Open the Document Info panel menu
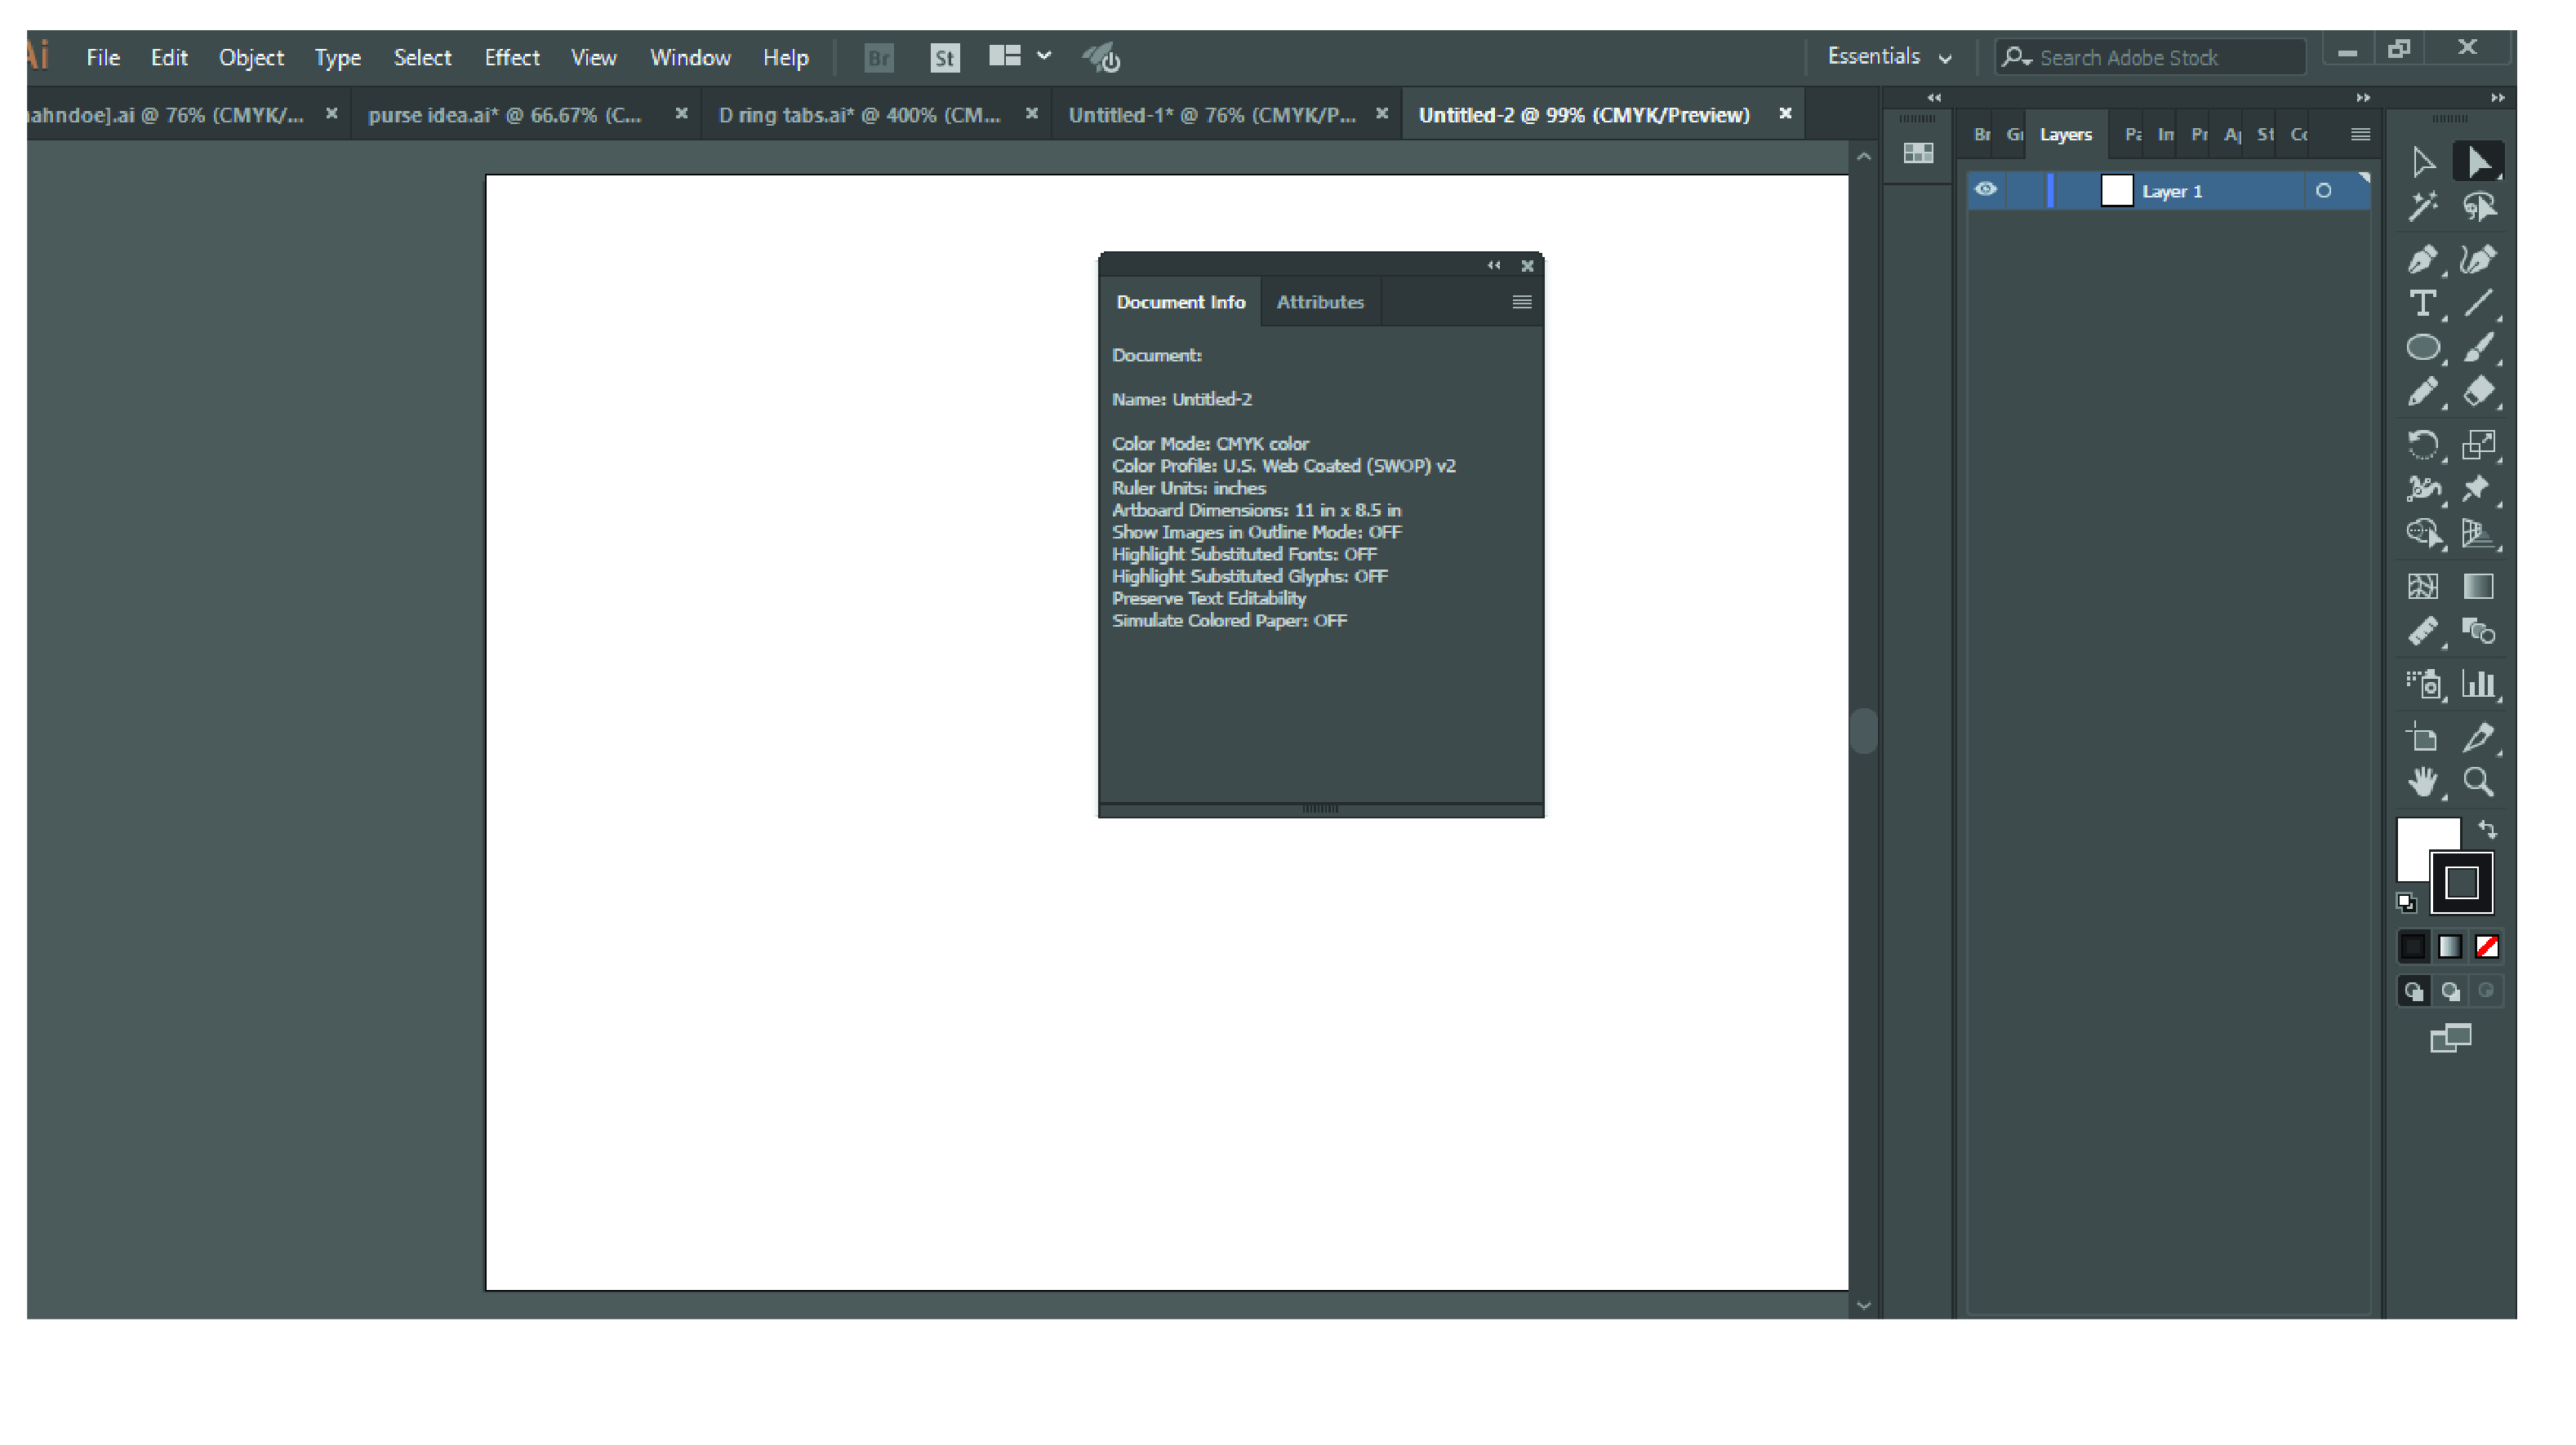2576x1445 pixels. pyautogui.click(x=1521, y=301)
